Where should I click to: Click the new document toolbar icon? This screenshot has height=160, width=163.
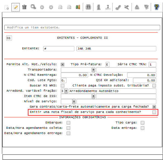click(7, 7)
